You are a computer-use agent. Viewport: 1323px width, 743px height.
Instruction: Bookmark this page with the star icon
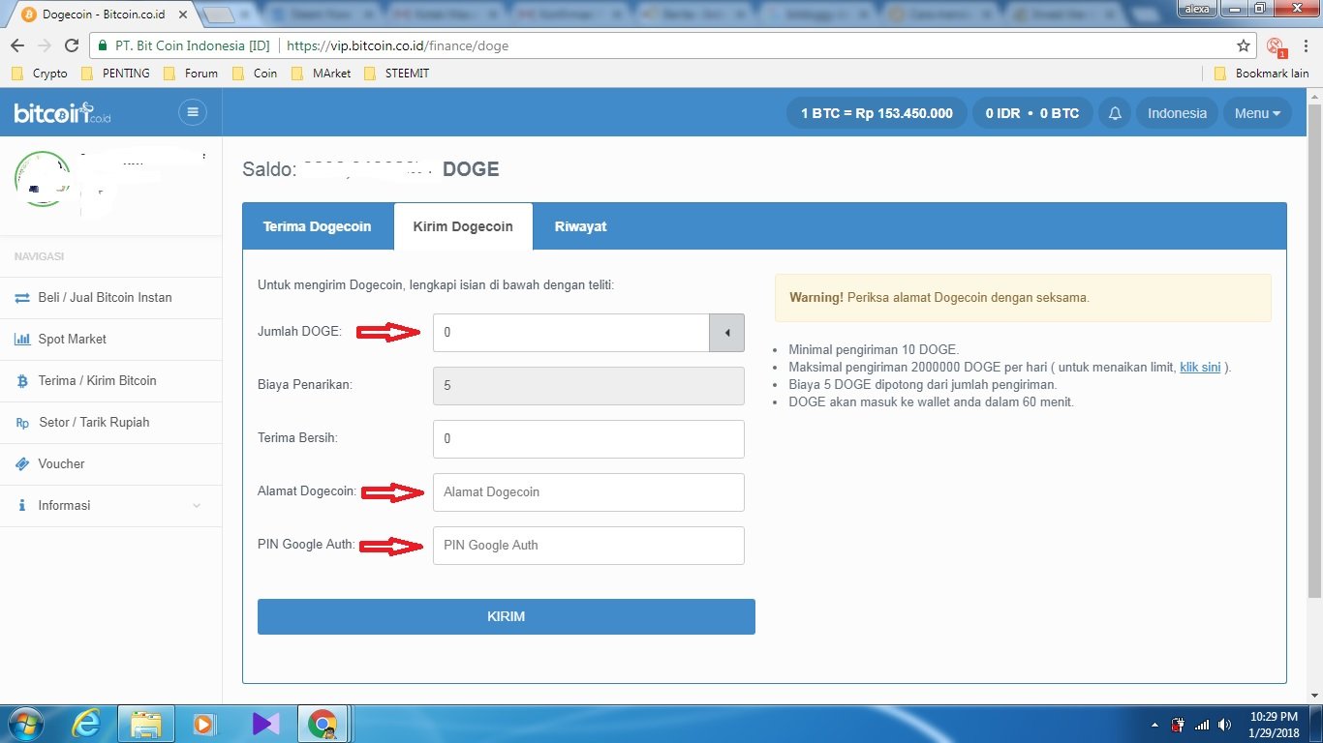pyautogui.click(x=1244, y=45)
